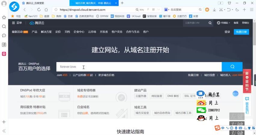This screenshot has width=256, height=135.
Task: Open the 备案 link
Action: click(236, 23)
